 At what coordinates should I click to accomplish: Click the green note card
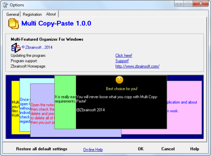[x=65, y=102]
